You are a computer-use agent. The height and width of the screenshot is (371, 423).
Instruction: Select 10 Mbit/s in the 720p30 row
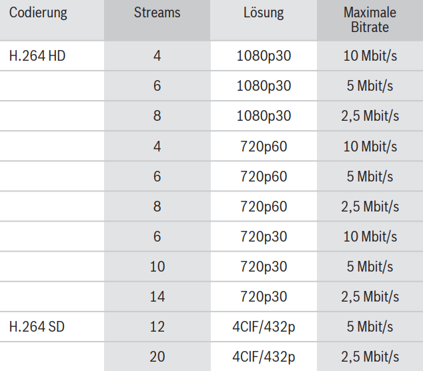pos(370,237)
